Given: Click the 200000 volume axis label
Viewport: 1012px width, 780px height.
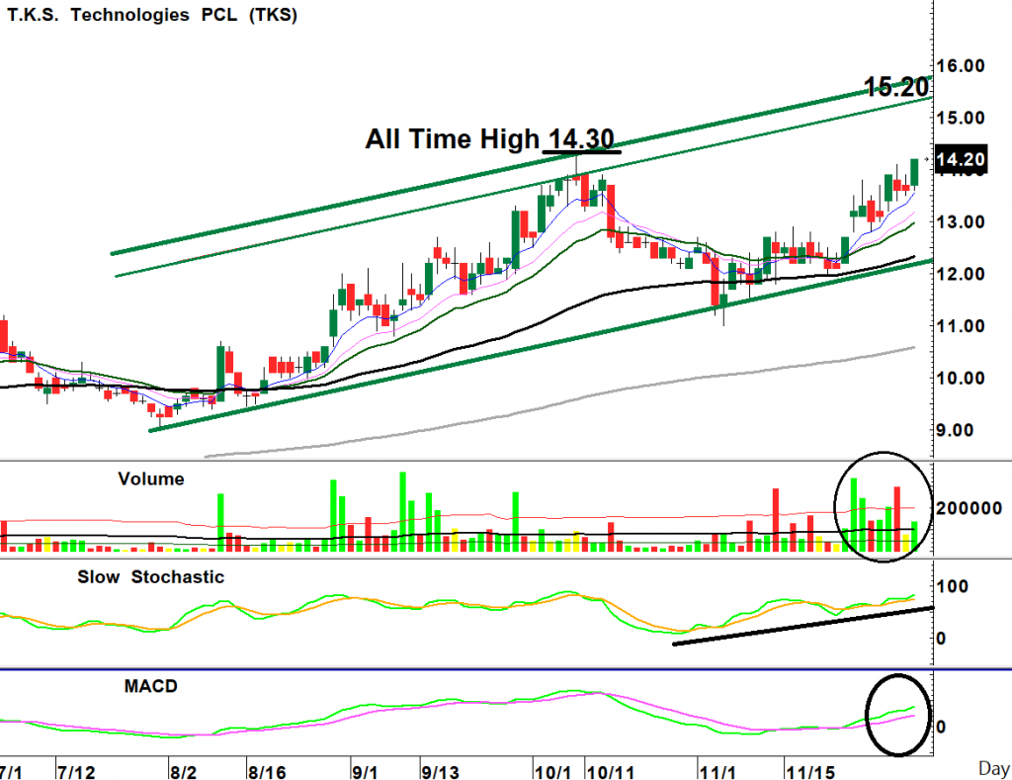Looking at the screenshot, I should [969, 509].
